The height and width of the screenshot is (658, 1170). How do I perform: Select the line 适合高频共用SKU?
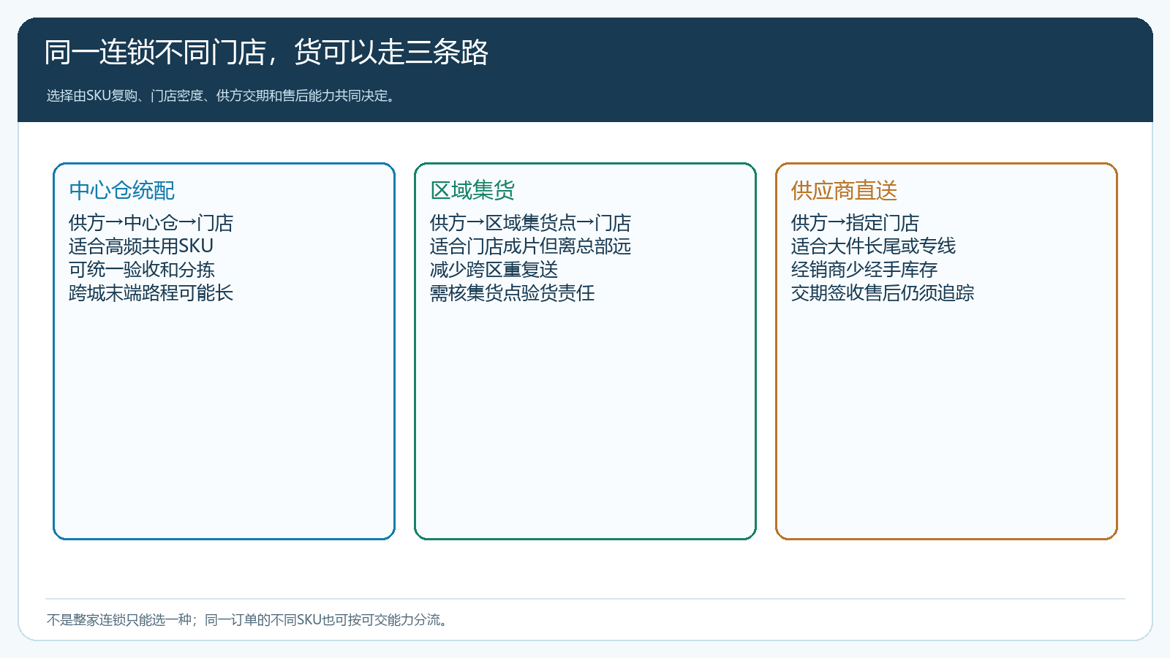coord(141,246)
